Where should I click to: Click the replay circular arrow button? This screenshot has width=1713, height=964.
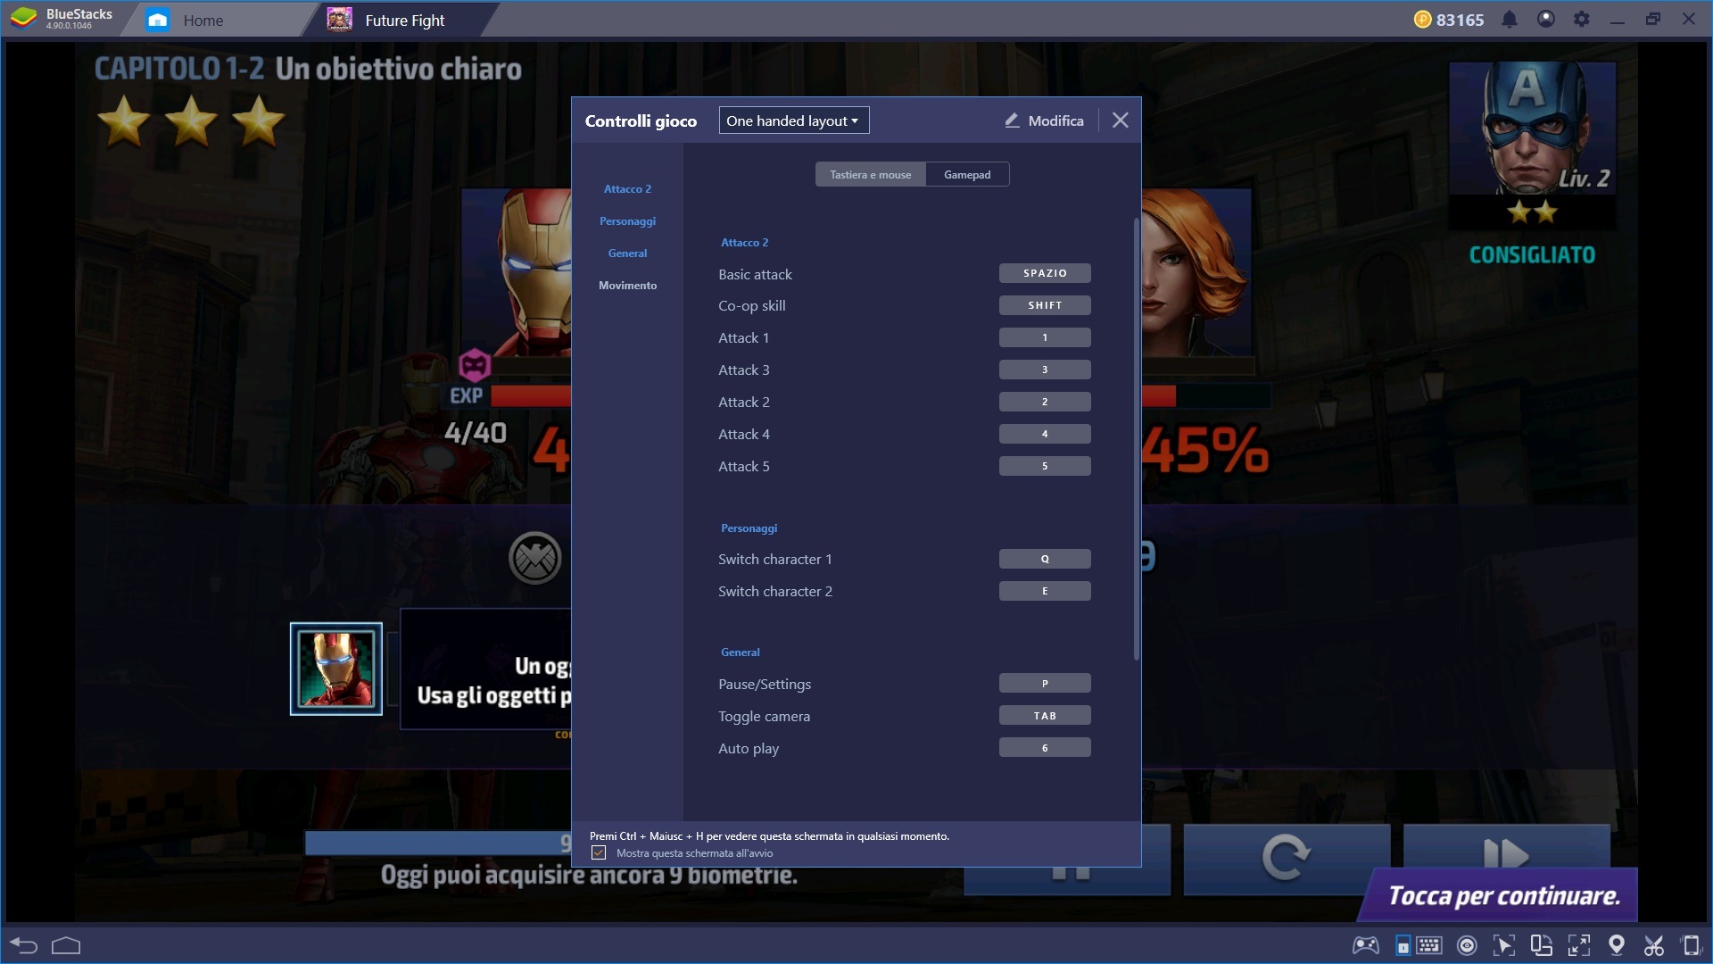(x=1286, y=858)
